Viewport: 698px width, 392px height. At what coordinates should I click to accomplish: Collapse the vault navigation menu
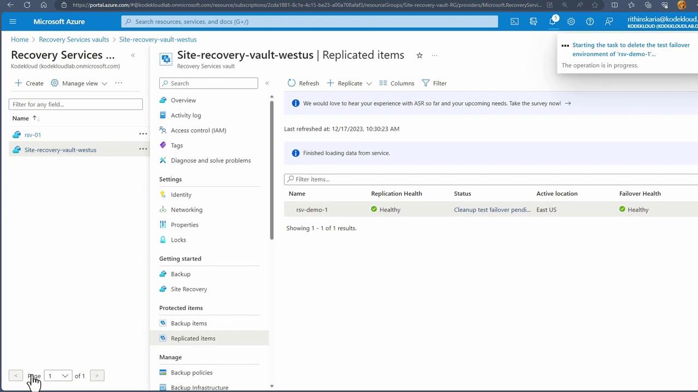pyautogui.click(x=267, y=83)
